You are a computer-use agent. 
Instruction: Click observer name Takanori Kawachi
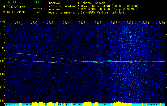point(93,3)
